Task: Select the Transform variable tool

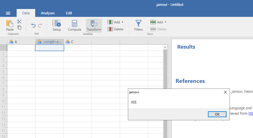Action: 94,25
